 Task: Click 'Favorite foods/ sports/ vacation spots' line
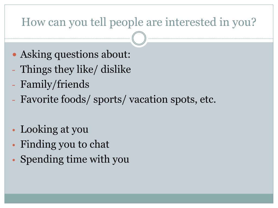pos(118,99)
